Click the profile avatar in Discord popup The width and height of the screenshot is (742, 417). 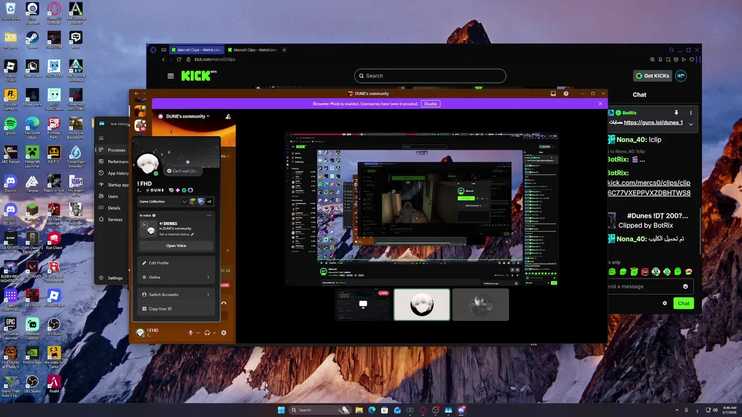[x=148, y=165]
